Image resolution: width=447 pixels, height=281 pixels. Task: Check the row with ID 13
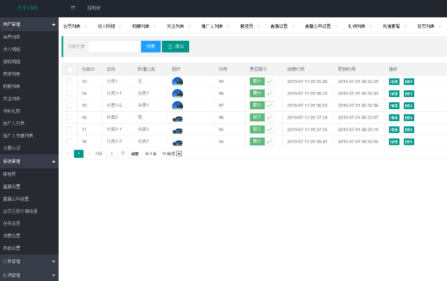pyautogui.click(x=69, y=81)
